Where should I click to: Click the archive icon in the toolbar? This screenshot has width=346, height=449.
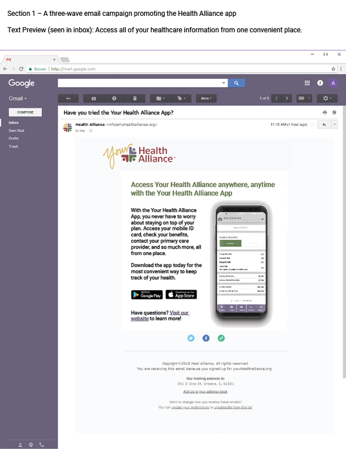pos(93,98)
